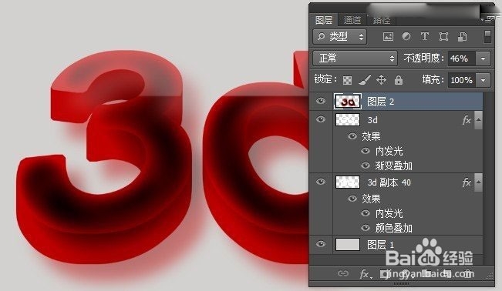Click the 3d 副本 40 layer thumbnail

click(348, 182)
